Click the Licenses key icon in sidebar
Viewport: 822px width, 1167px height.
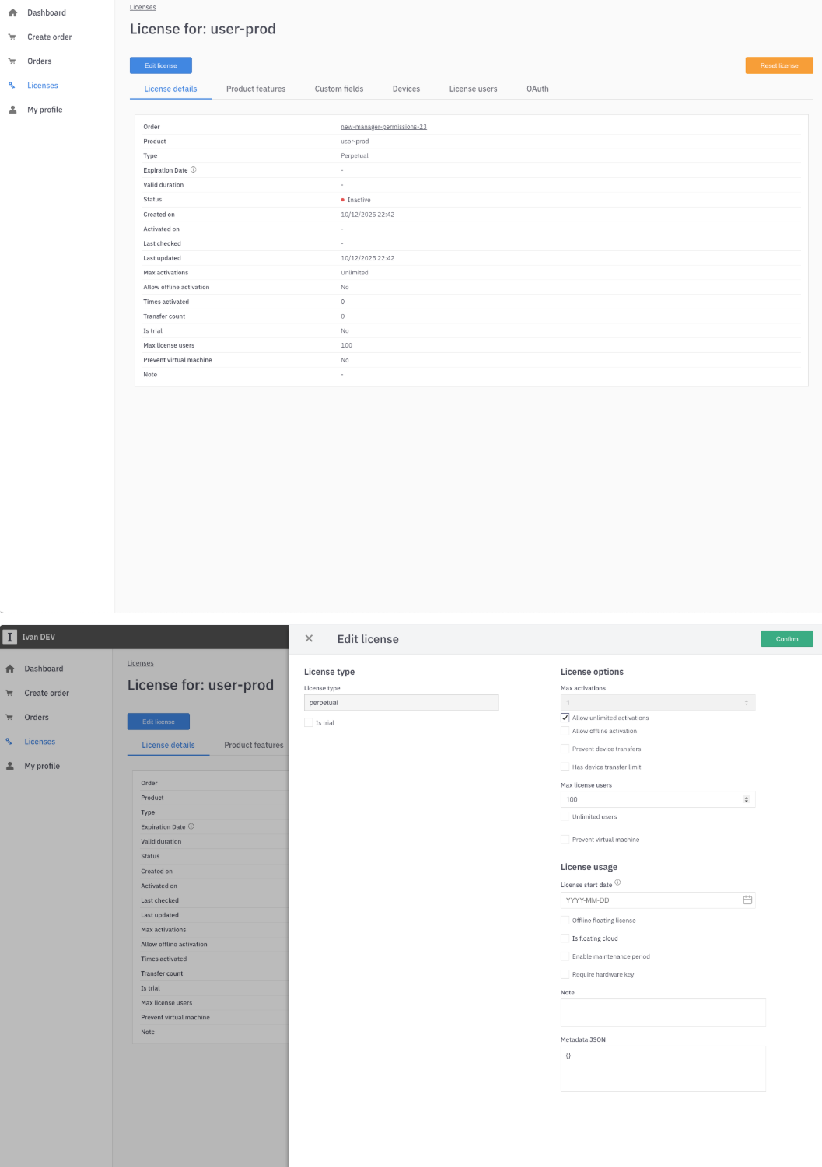coord(12,86)
